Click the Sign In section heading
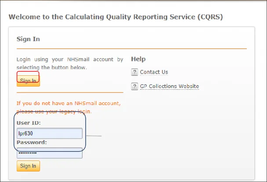267x182 pixels. pos(28,39)
